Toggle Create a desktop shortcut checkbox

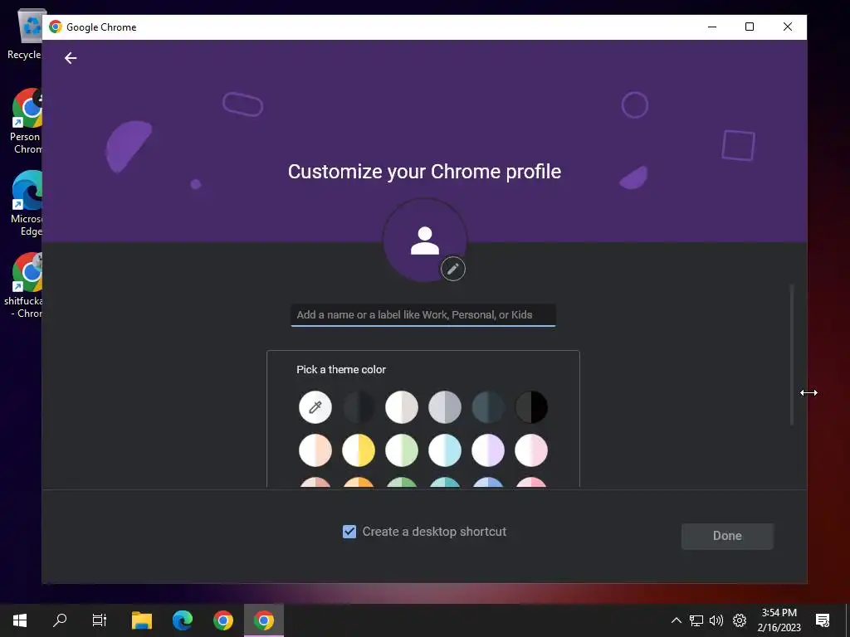tap(349, 532)
